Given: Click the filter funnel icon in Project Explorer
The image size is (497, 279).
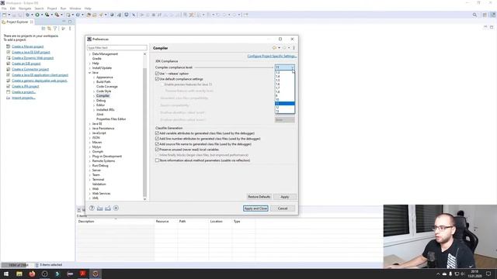Looking at the screenshot, I should tap(55, 29).
